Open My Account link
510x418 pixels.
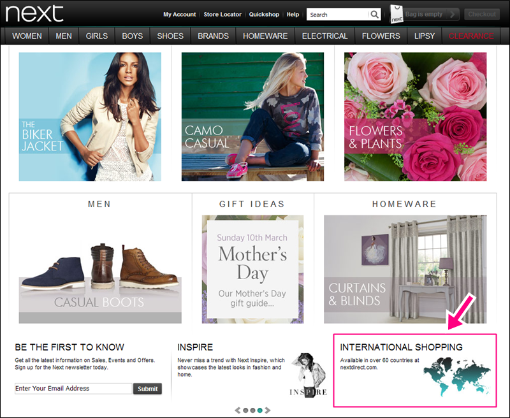pyautogui.click(x=180, y=14)
